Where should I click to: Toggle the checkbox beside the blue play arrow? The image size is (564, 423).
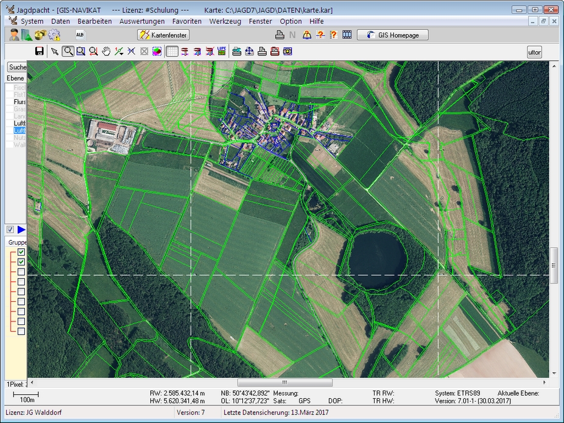pyautogui.click(x=10, y=229)
